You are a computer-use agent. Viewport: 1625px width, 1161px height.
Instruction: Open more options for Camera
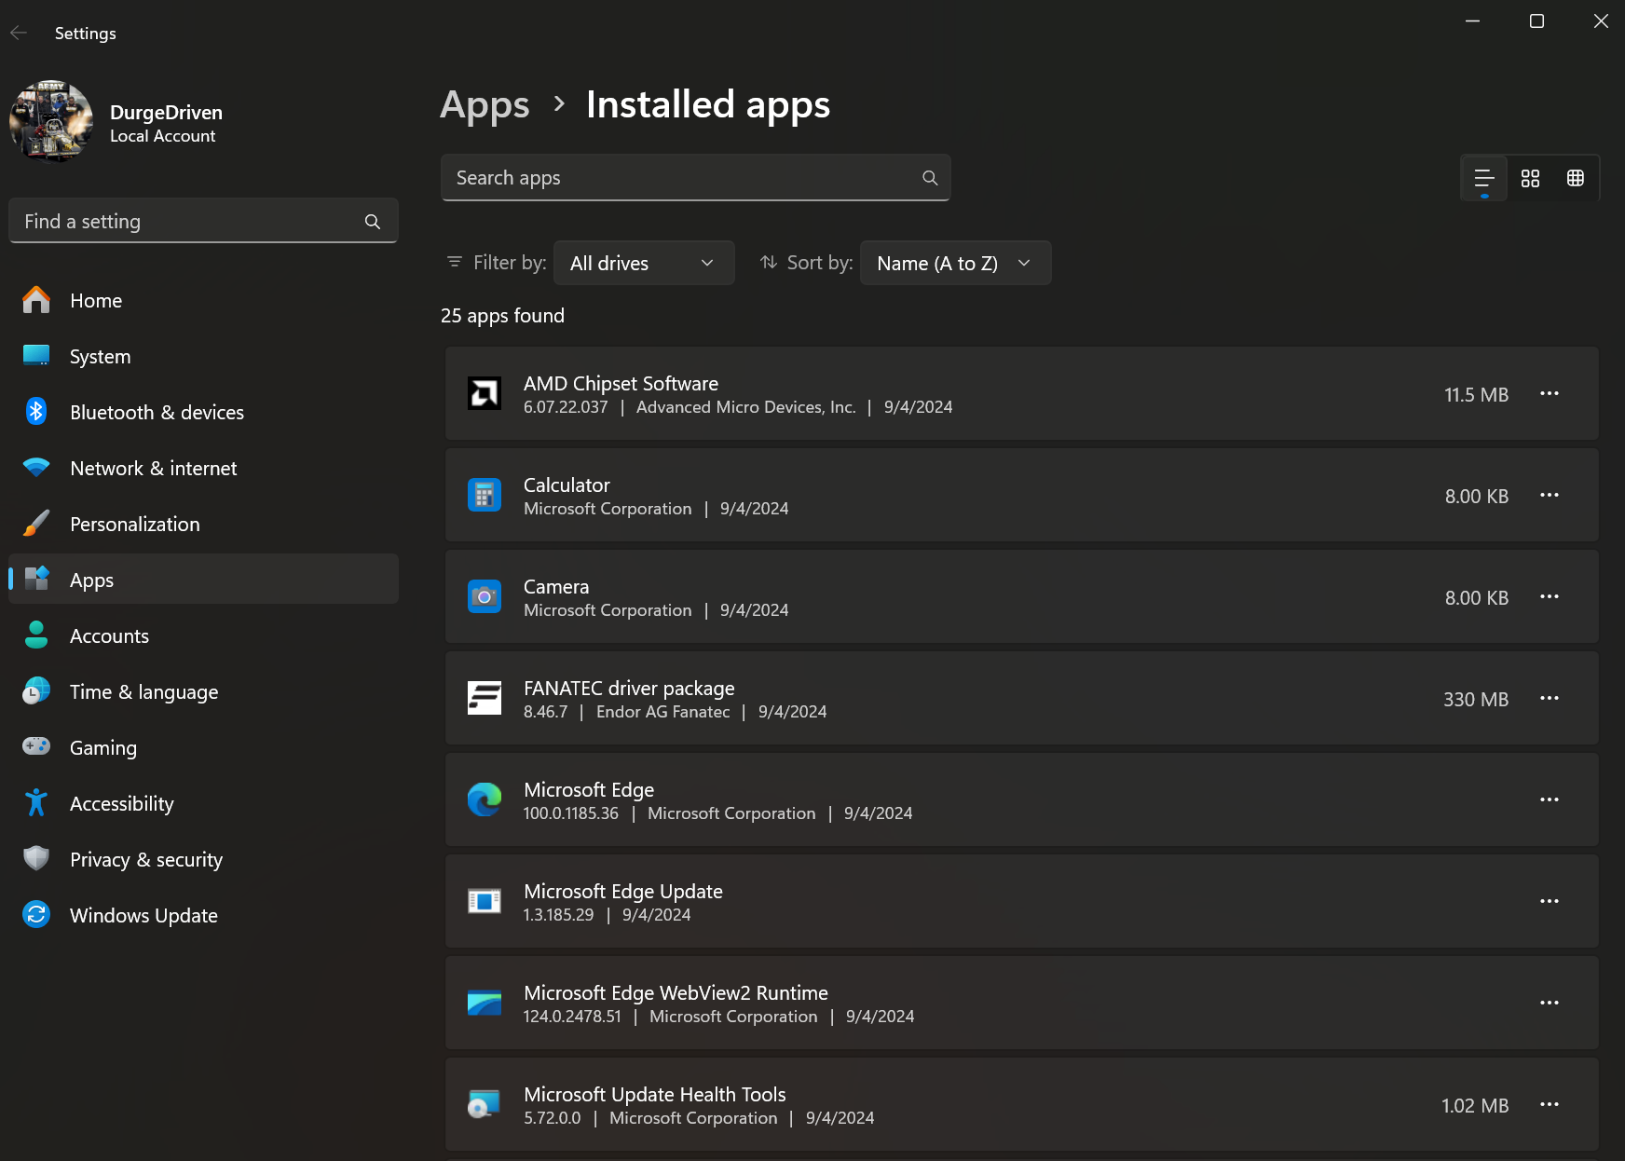1550,596
